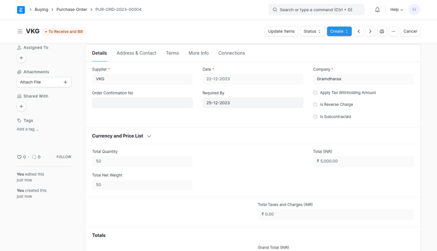437x251 pixels.
Task: Click search magnifier icon
Action: point(275,10)
